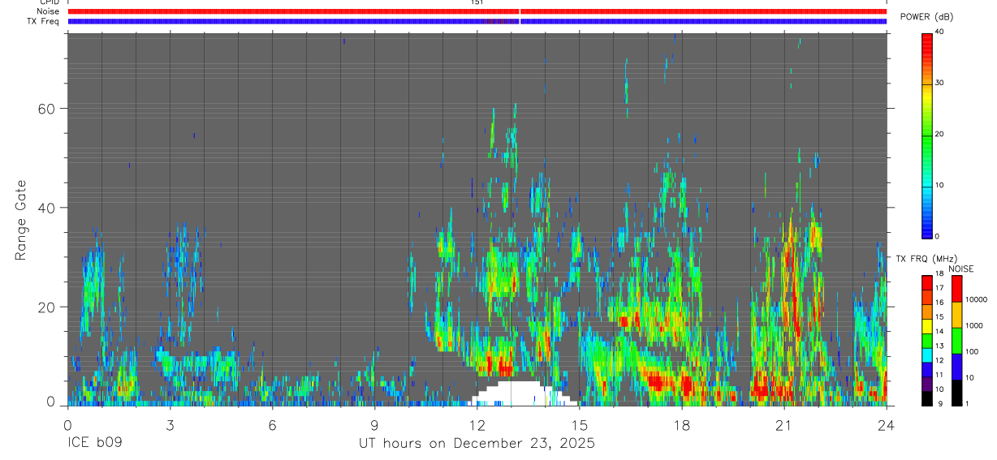Click the '3' hour tick on time axis

click(x=170, y=424)
